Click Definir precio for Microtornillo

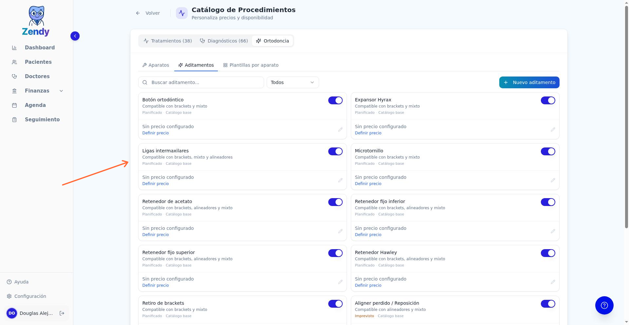click(368, 184)
